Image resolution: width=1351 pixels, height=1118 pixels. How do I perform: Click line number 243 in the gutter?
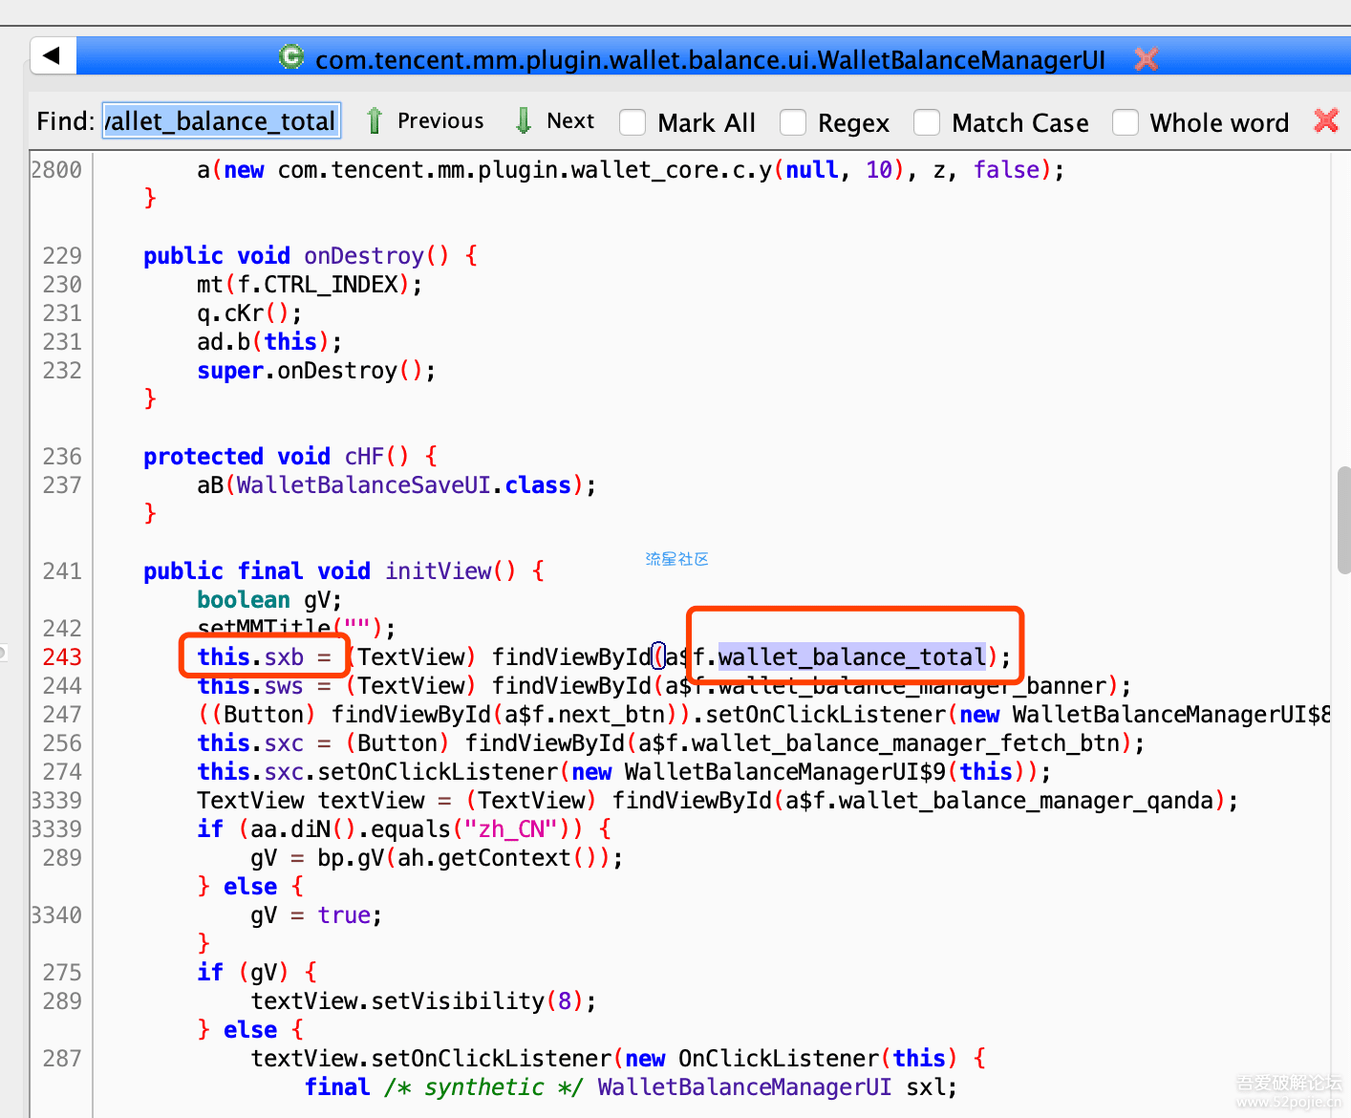pyautogui.click(x=62, y=656)
